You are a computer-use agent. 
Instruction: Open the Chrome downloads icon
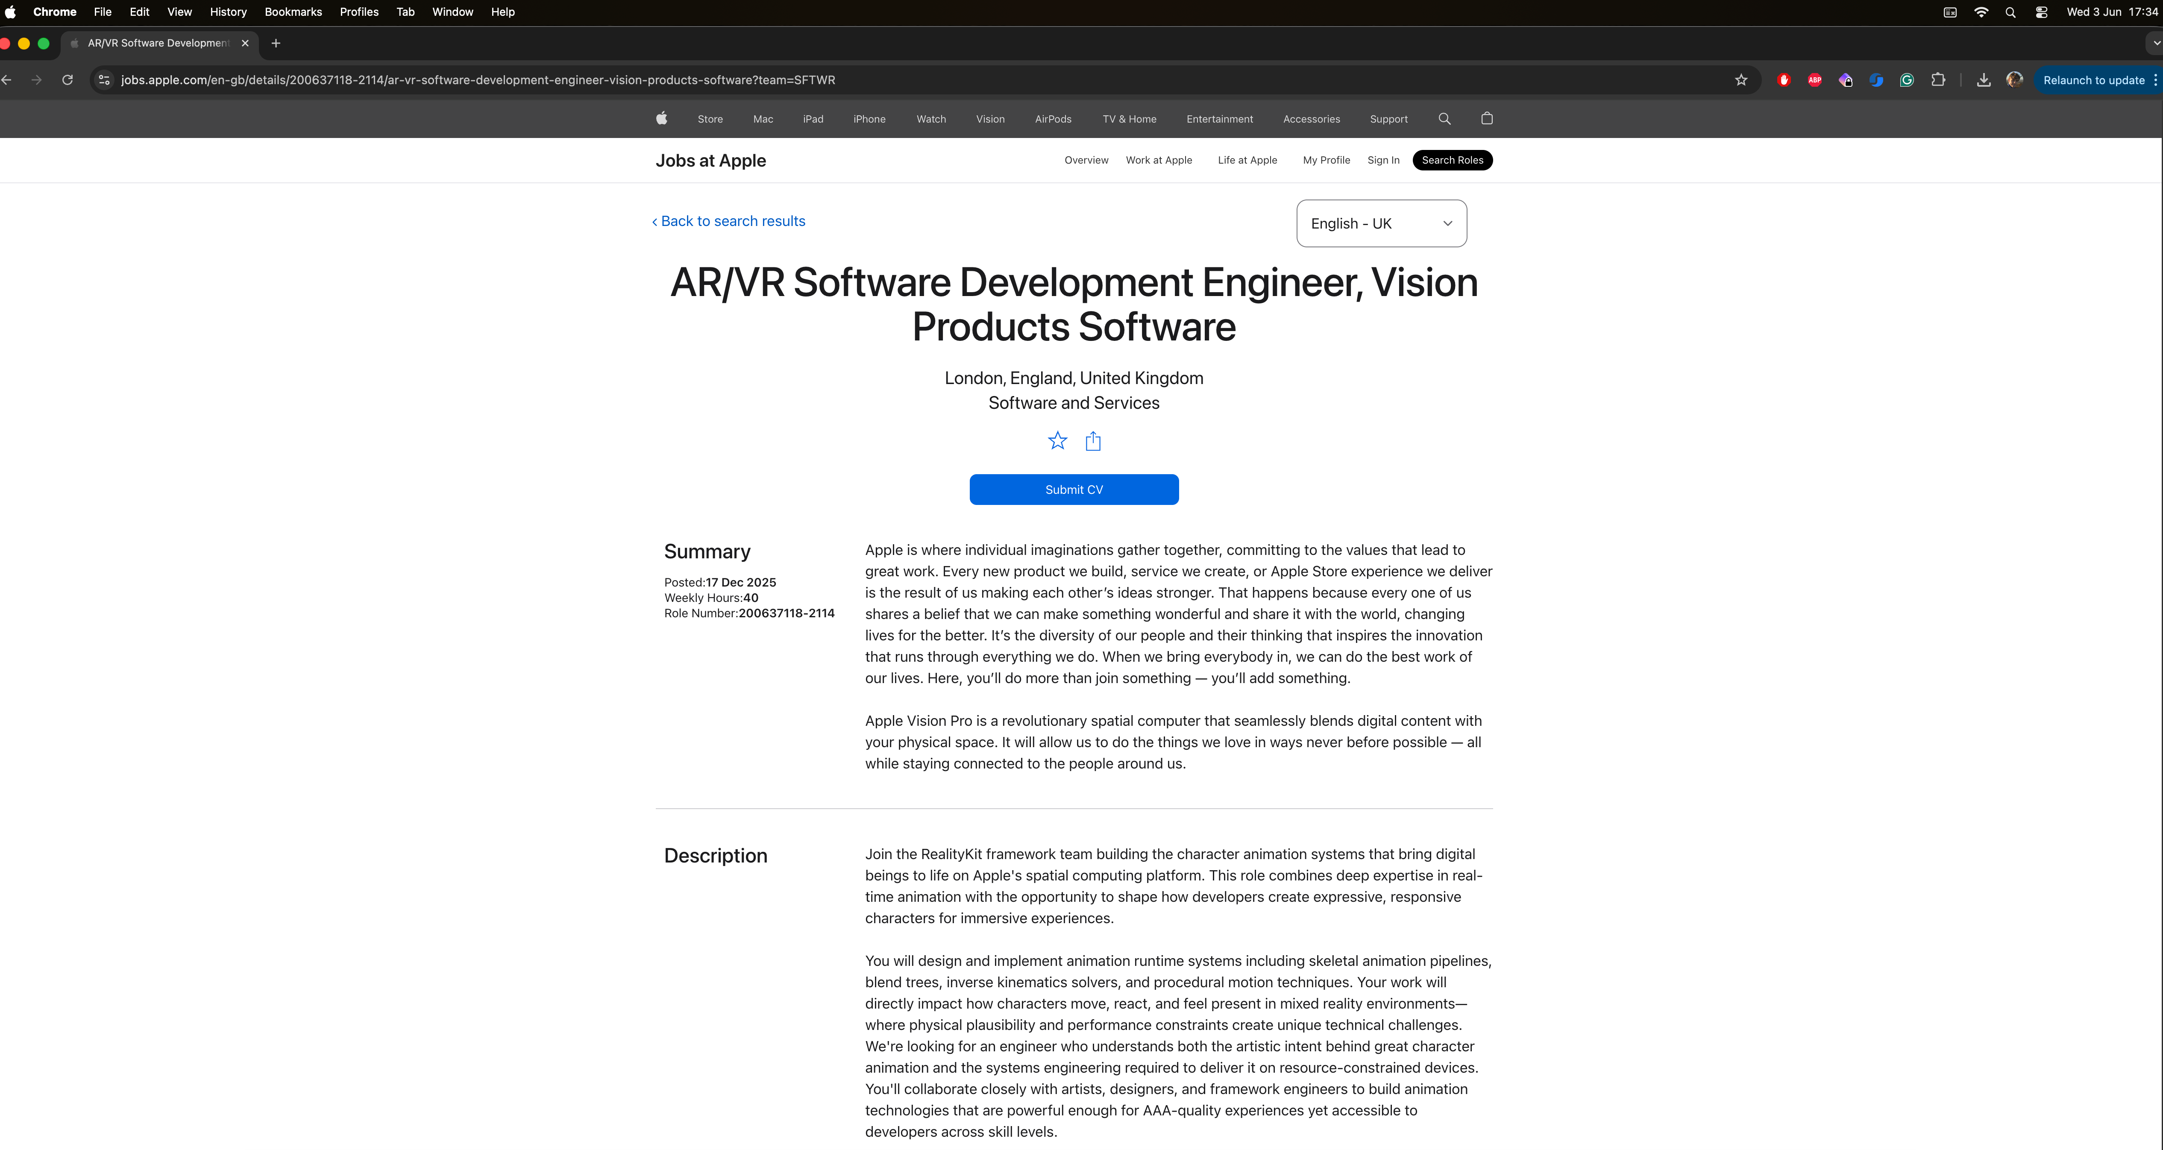pyautogui.click(x=1983, y=80)
